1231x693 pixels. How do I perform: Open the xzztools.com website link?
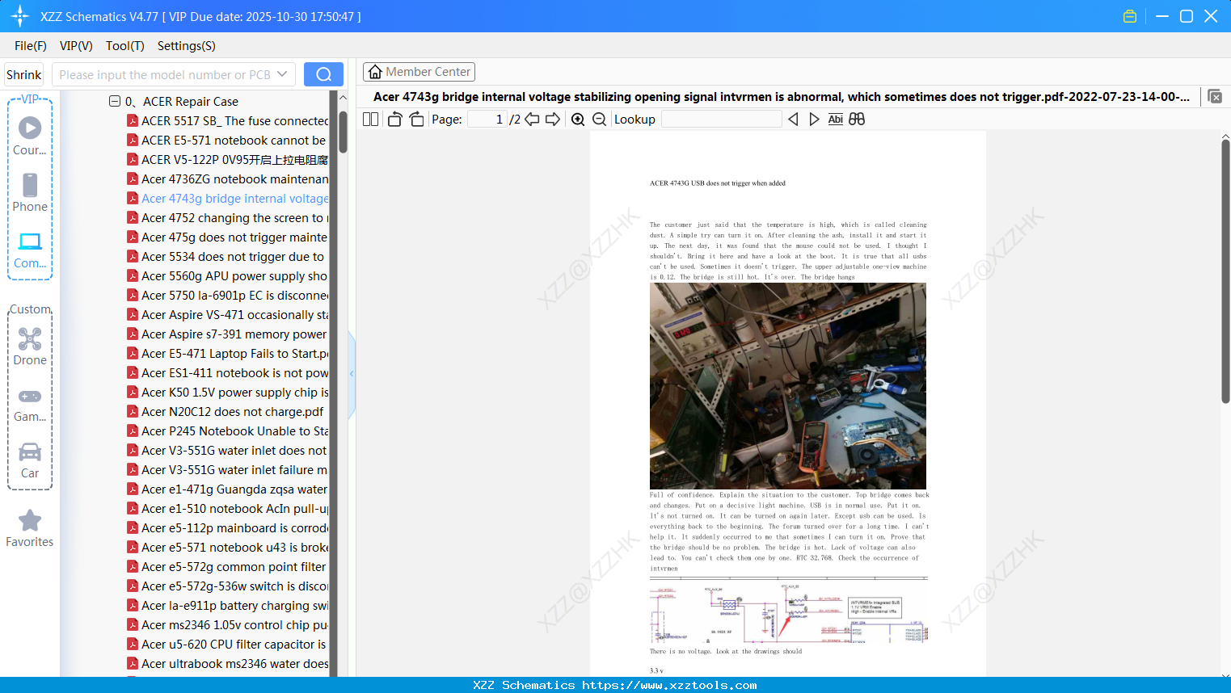coord(669,685)
